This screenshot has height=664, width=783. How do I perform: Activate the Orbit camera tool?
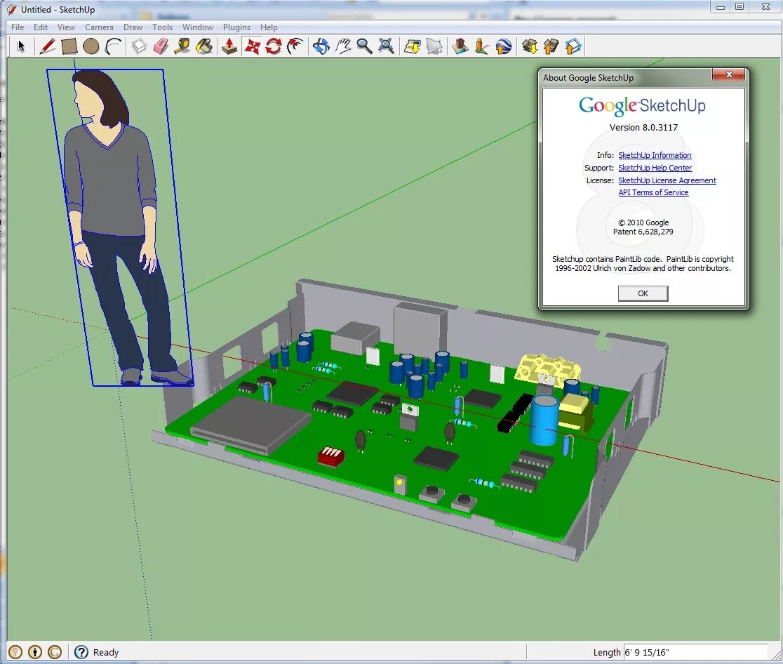coord(321,46)
